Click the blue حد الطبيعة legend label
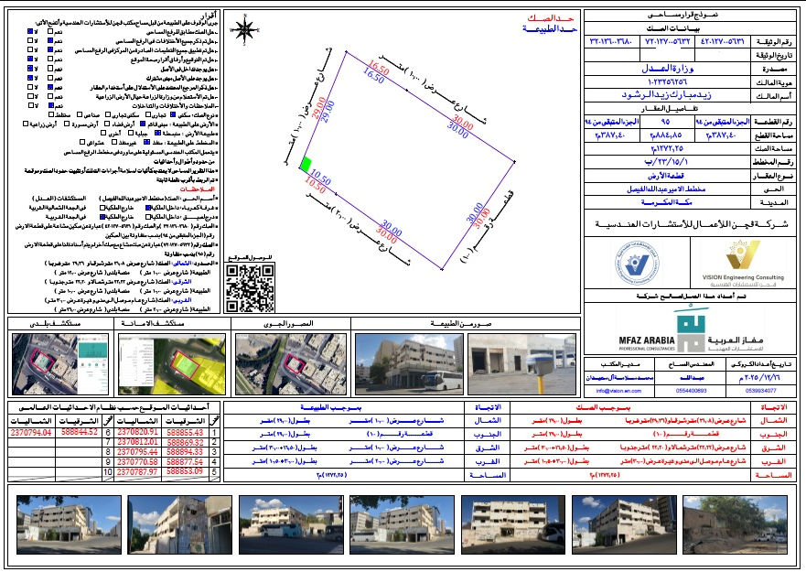 tap(550, 28)
